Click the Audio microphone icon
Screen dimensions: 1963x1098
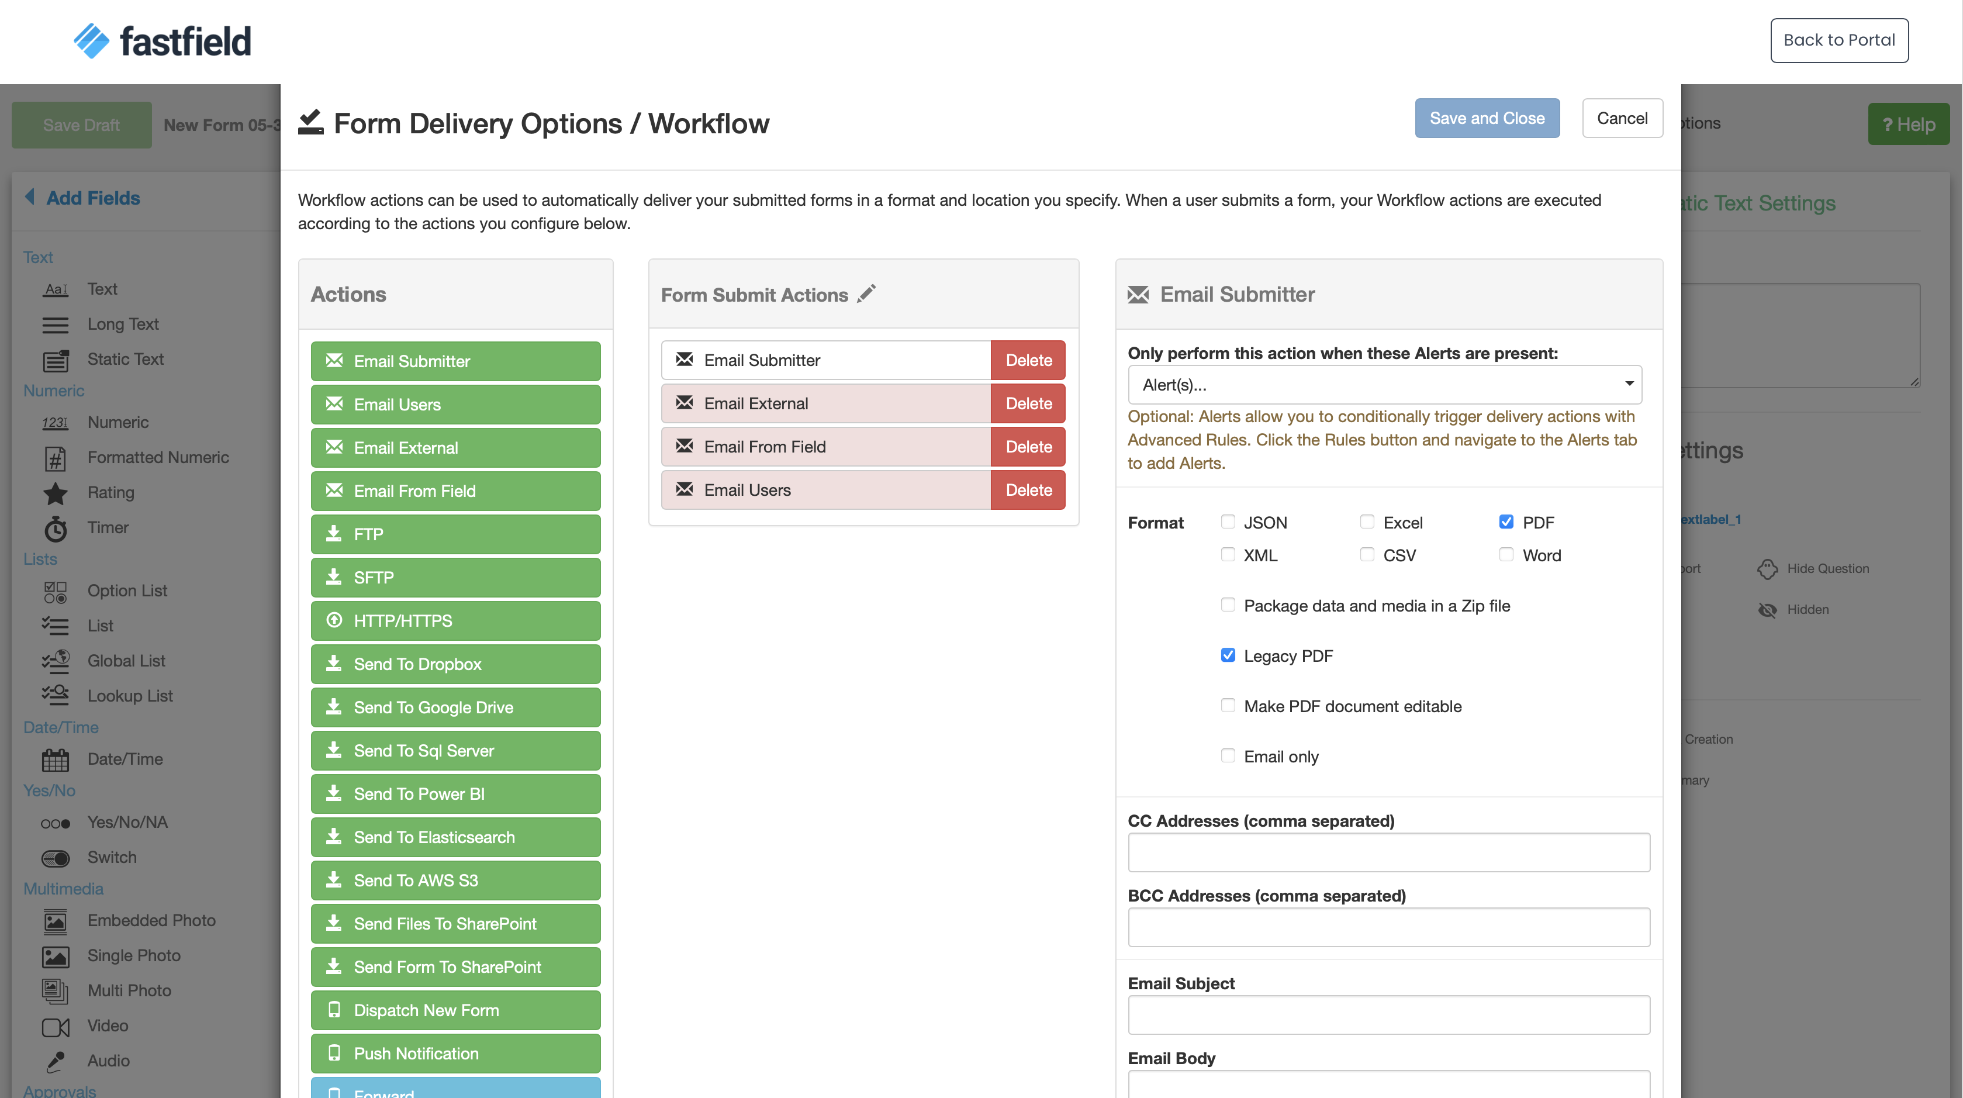point(55,1061)
